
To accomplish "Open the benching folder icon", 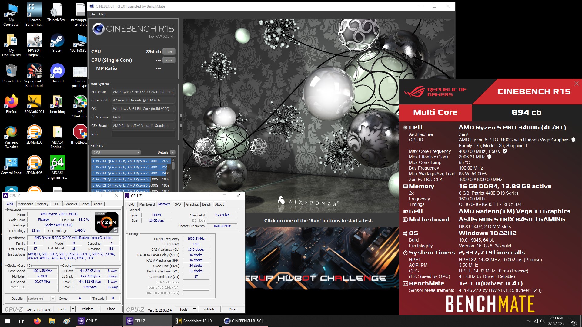I will pyautogui.click(x=57, y=104).
